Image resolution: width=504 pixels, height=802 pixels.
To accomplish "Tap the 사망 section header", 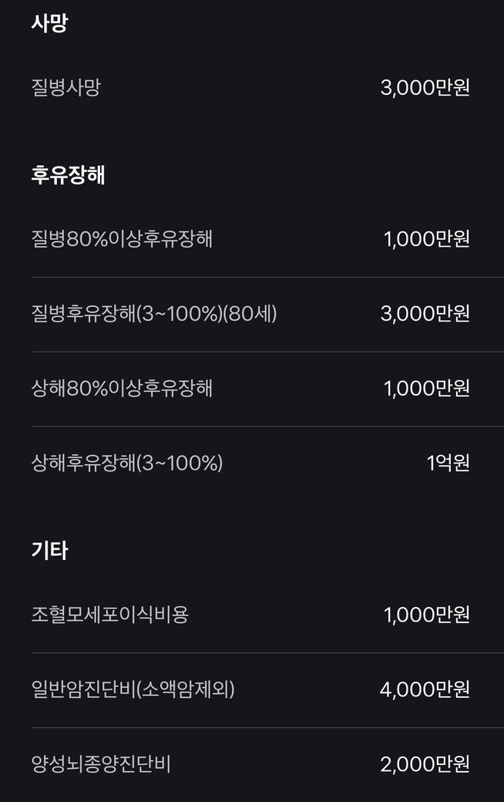I will tap(49, 23).
